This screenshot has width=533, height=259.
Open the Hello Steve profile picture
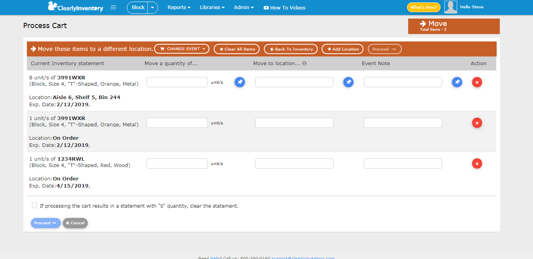pos(450,7)
